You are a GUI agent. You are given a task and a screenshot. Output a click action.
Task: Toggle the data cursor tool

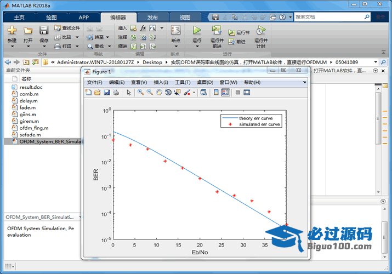[x=178, y=93]
